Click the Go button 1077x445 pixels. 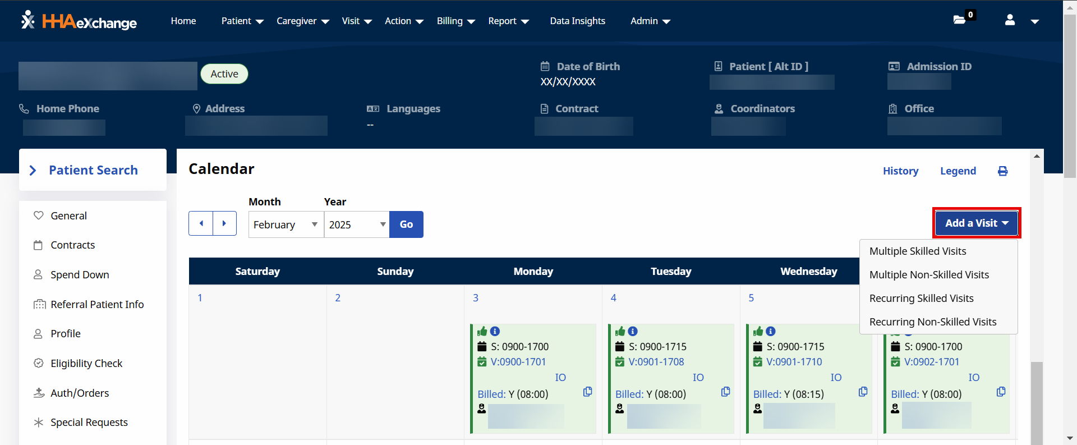407,224
